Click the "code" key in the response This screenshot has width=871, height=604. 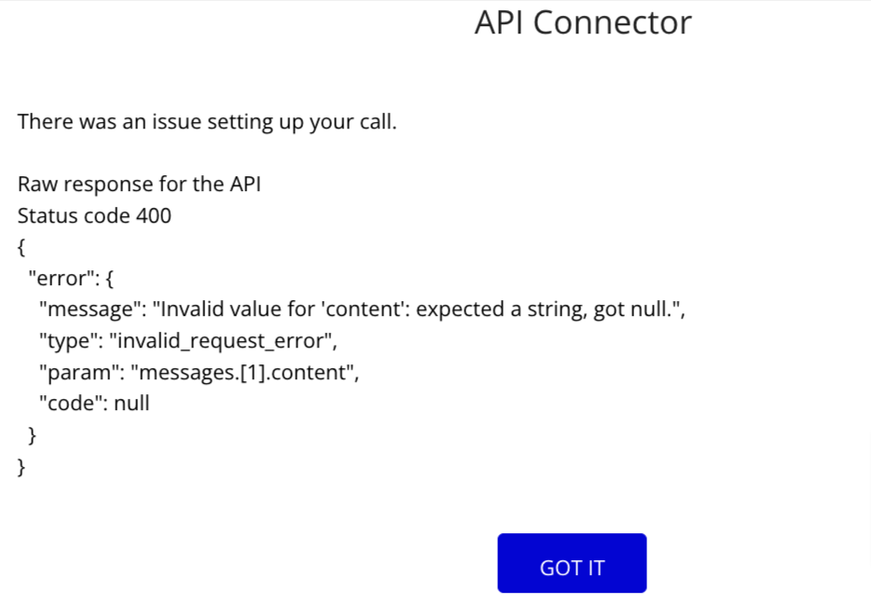[71, 403]
